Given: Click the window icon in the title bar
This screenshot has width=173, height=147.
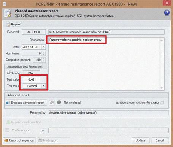Looking at the screenshot, I should tap(5, 4).
